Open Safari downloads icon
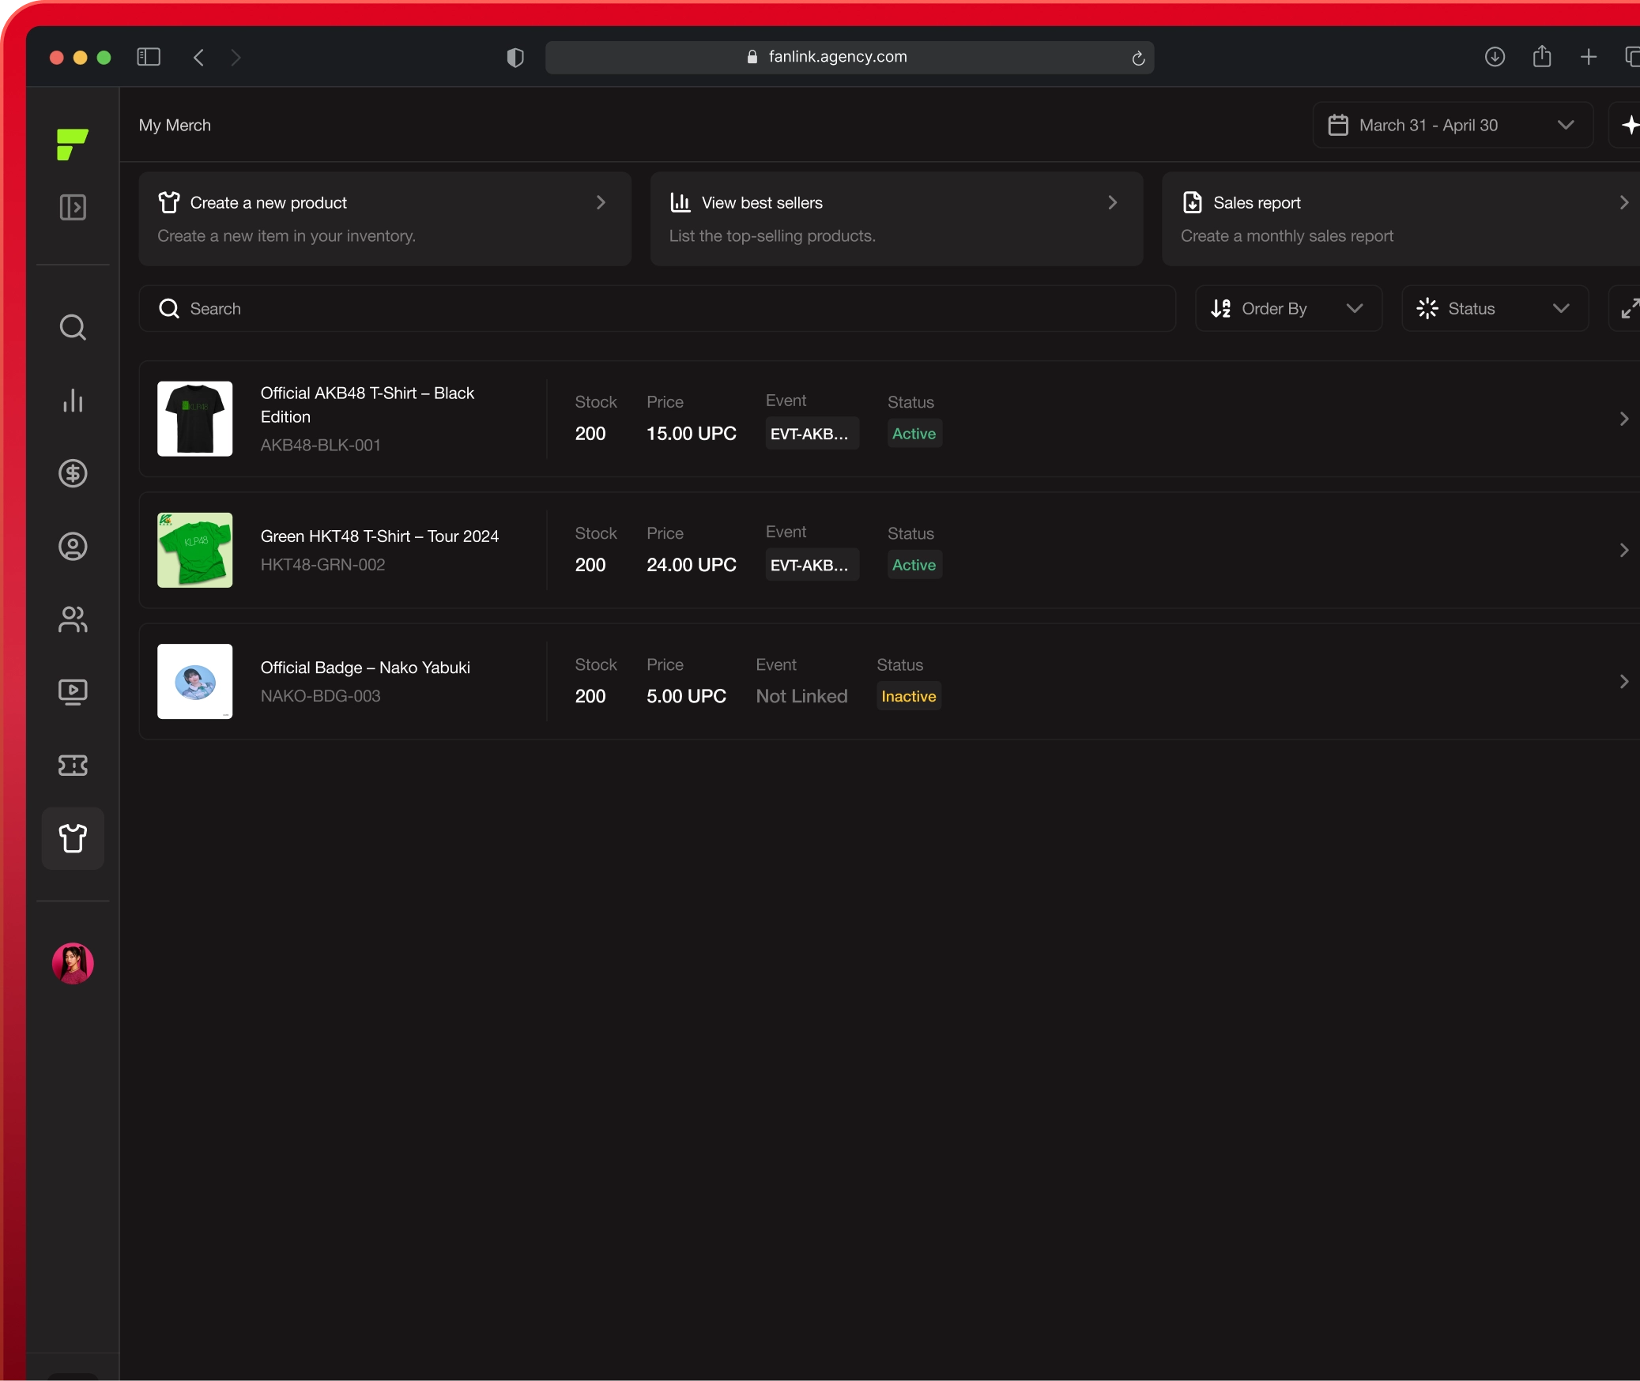Viewport: 1640px width, 1381px height. click(x=1495, y=57)
